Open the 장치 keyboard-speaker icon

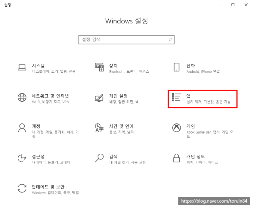tap(99, 67)
